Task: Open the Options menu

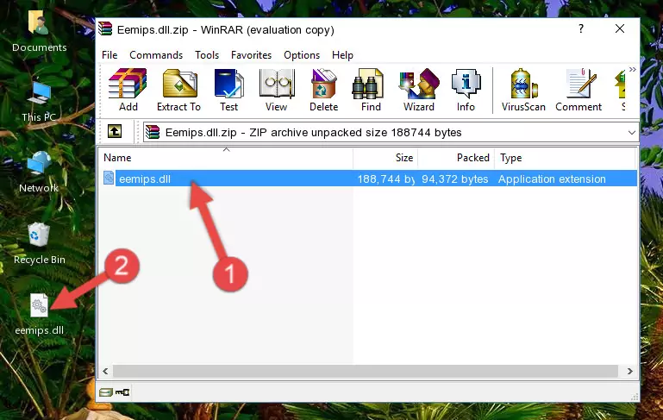Action: (302, 55)
